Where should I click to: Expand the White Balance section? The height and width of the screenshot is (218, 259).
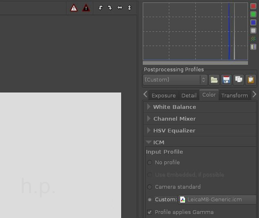coord(174,107)
